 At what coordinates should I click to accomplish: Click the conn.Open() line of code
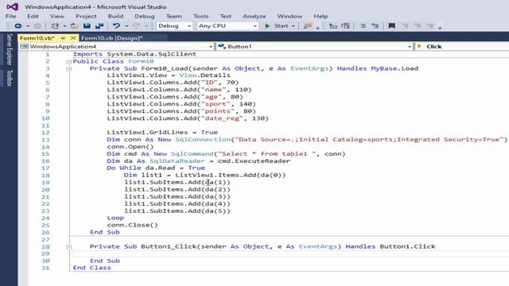click(130, 146)
